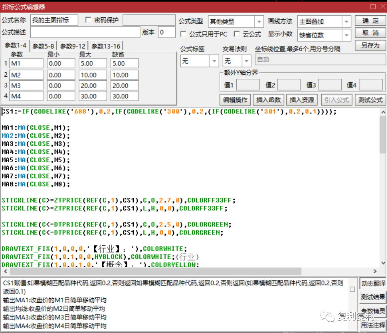
Task: Edit the 最大 value for M3
Action: (93, 86)
